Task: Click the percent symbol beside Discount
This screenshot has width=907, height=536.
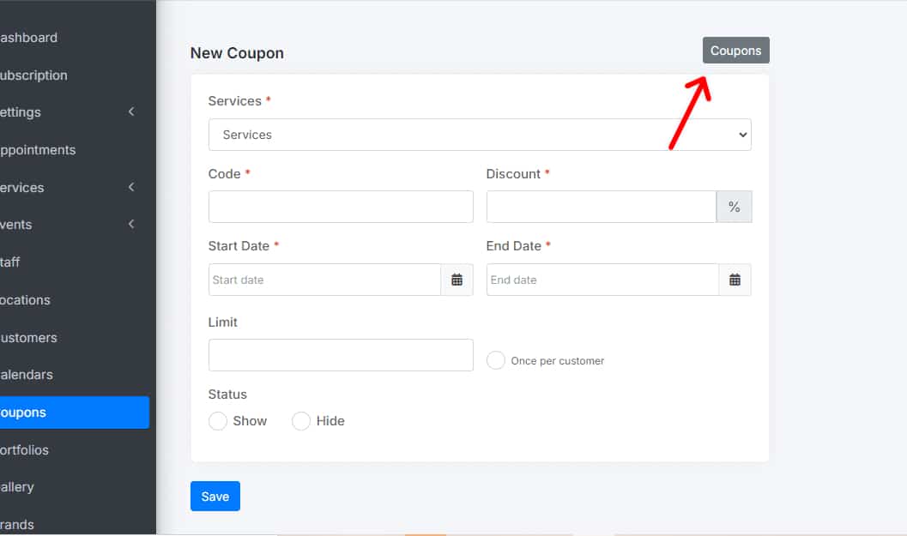Action: (x=734, y=207)
